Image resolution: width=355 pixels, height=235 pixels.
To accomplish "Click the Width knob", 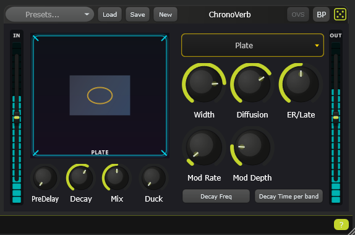I will pyautogui.click(x=204, y=84).
